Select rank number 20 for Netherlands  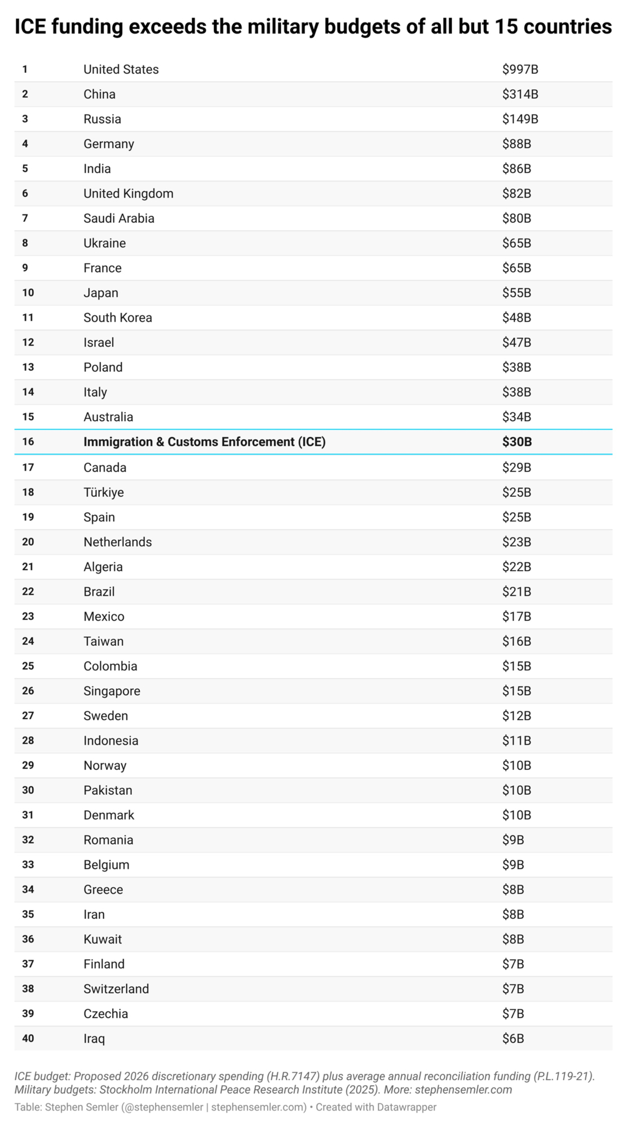(x=28, y=542)
